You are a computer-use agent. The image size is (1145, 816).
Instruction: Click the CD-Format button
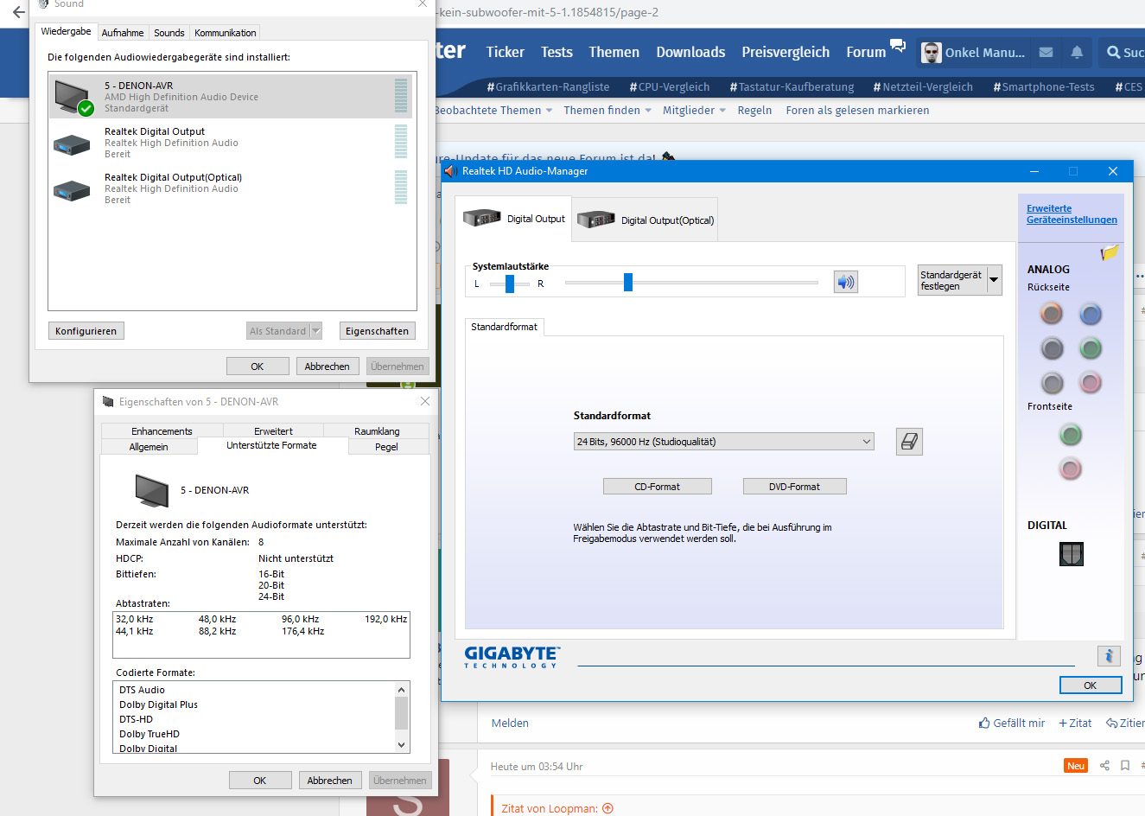tap(657, 487)
